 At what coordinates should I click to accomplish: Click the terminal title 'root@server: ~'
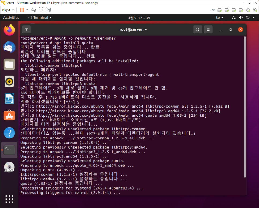point(133,29)
